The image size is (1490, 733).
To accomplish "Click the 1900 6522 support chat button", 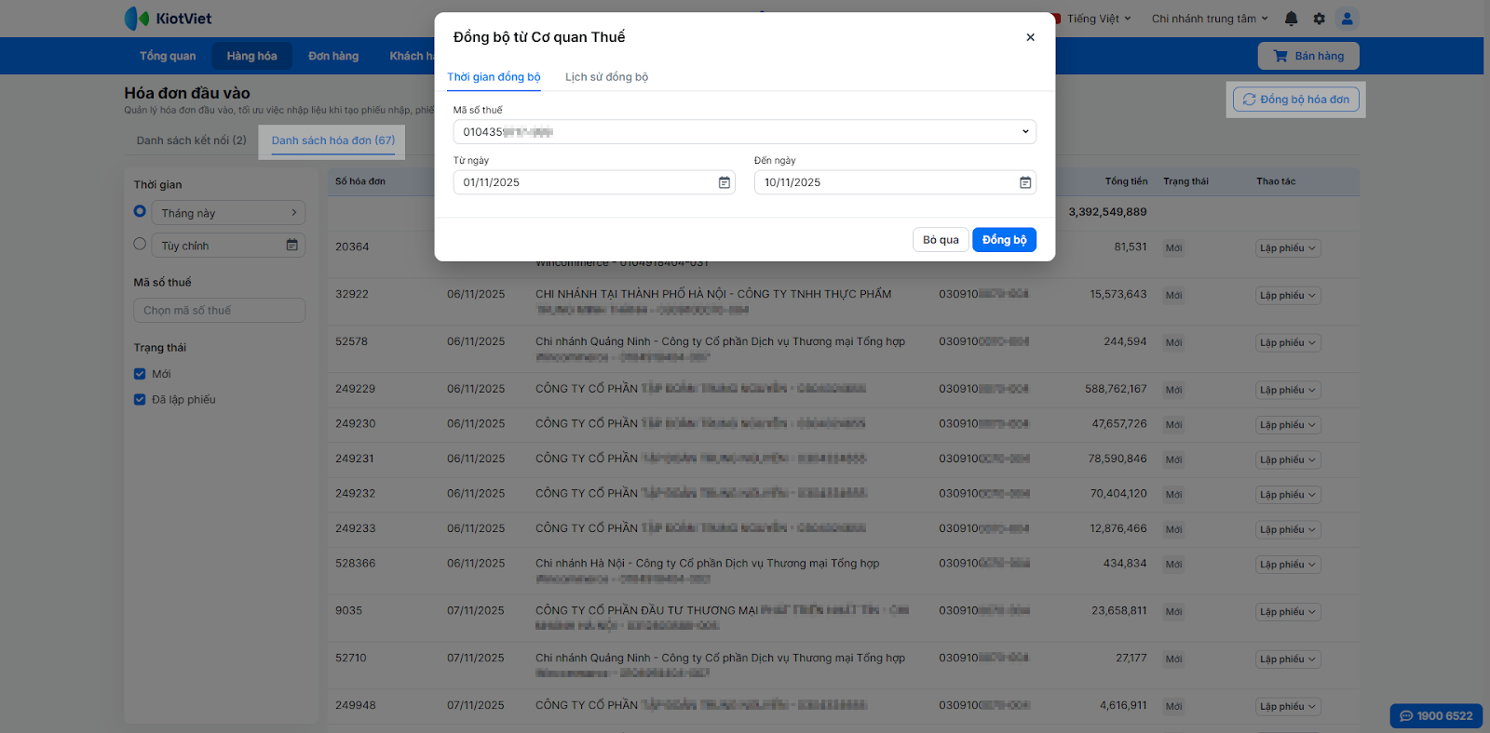I will [1436, 716].
